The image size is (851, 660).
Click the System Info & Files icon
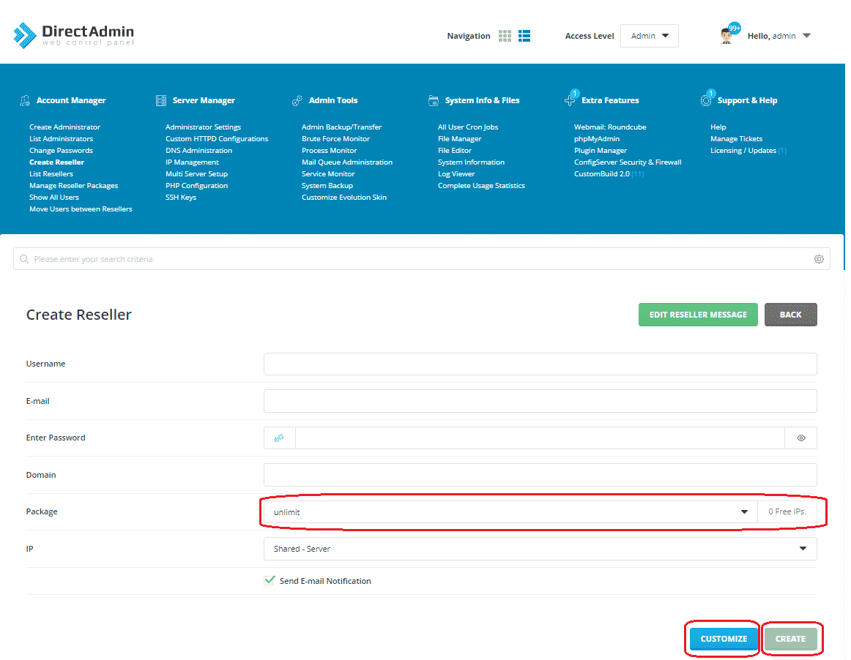tap(433, 100)
